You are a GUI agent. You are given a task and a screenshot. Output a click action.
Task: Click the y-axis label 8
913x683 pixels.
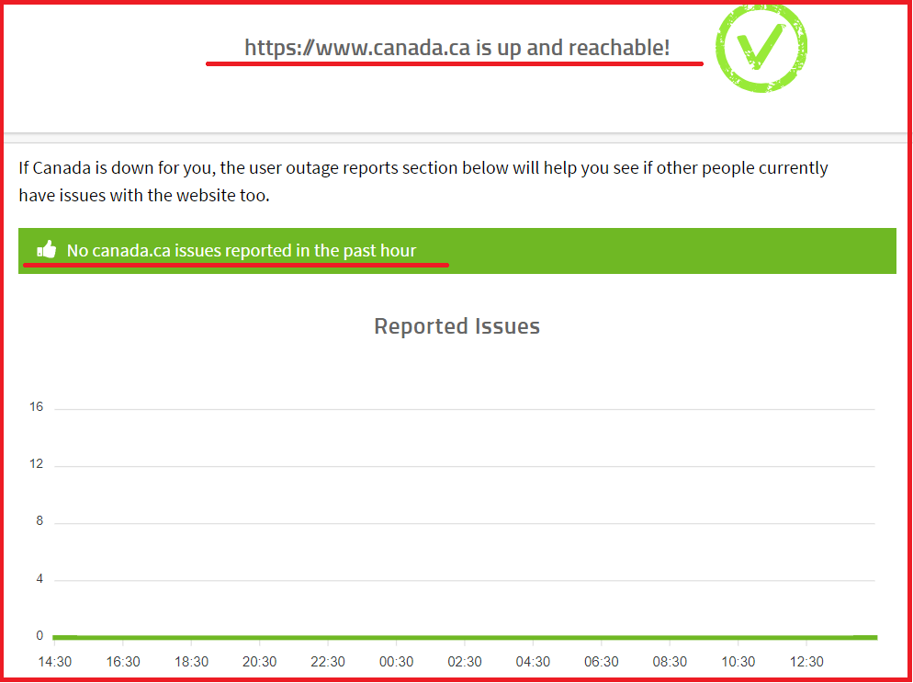(39, 520)
